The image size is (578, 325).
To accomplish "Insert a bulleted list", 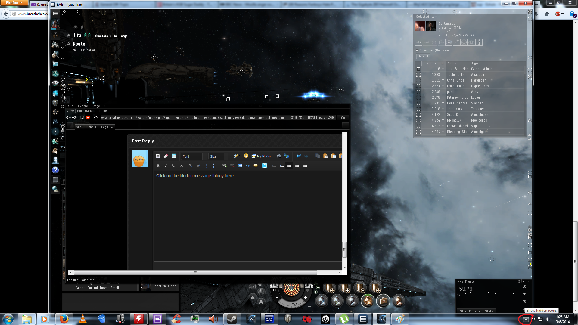I will click(207, 166).
